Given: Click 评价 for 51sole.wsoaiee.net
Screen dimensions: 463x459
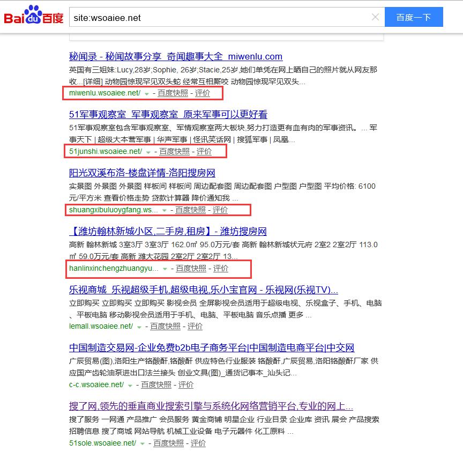Looking at the screenshot, I should coord(198,443).
